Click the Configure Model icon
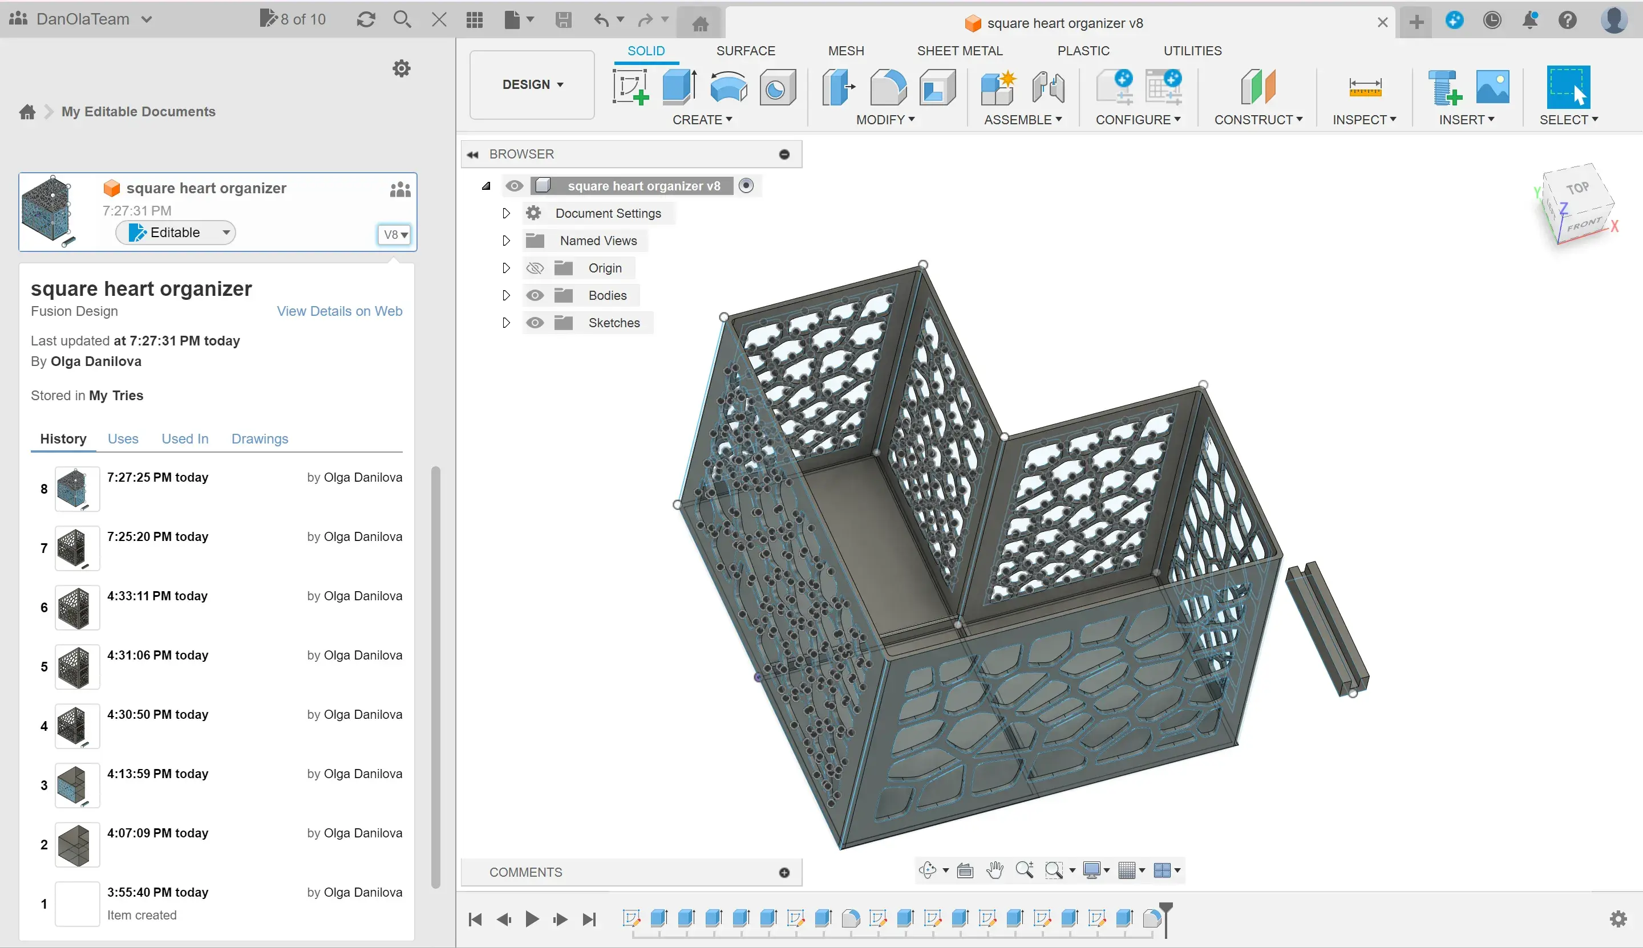 tap(1115, 87)
